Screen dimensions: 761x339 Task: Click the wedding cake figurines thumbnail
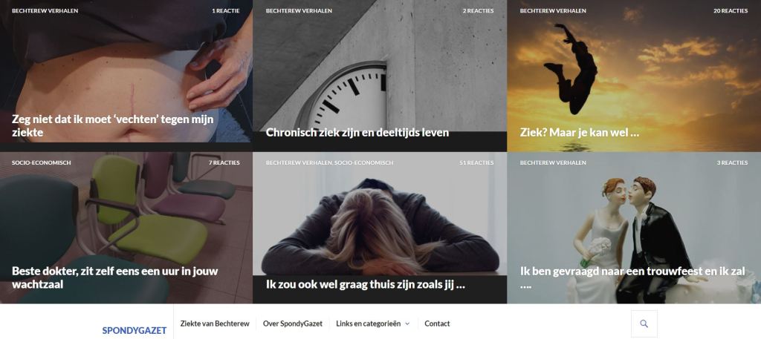[634, 228]
